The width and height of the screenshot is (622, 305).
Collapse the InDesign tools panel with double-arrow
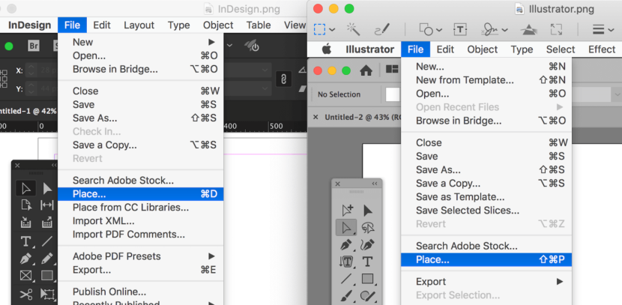point(54,166)
